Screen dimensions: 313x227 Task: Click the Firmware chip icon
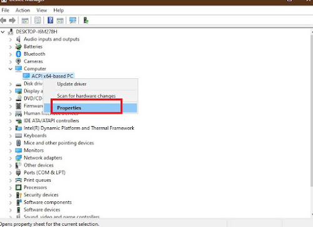coord(18,106)
